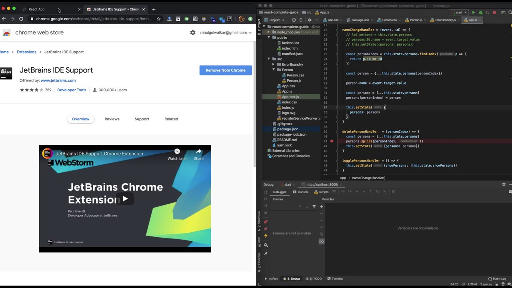Collapse the Person folder in project tree
The height and width of the screenshot is (288, 512).
(x=274, y=70)
